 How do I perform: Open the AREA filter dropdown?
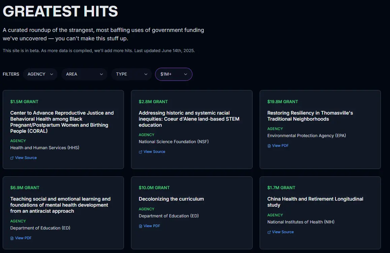point(84,74)
